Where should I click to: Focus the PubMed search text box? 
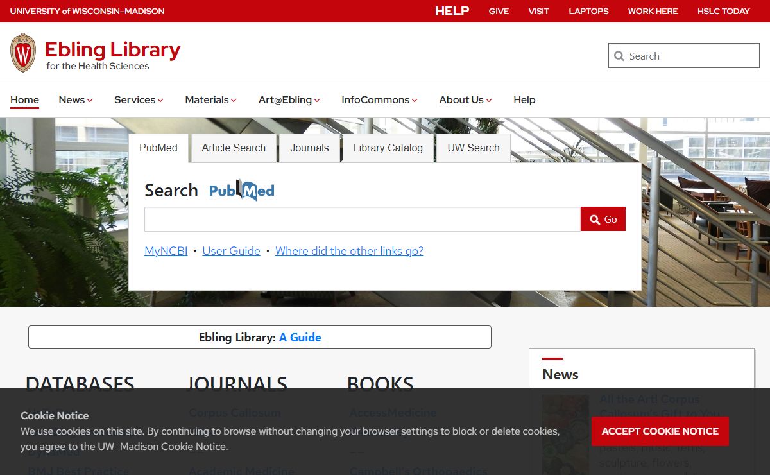tap(363, 219)
